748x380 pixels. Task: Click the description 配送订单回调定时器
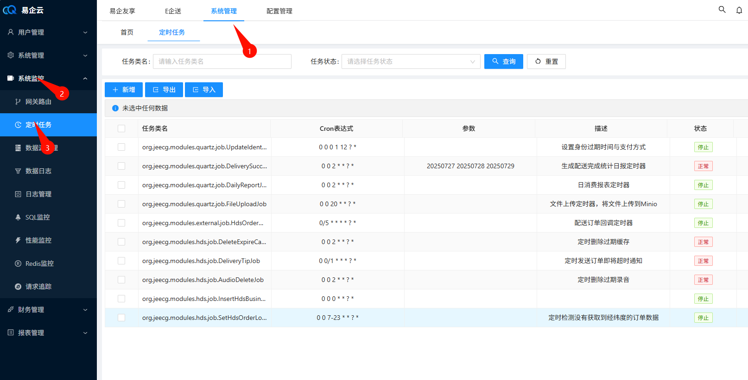(603, 223)
